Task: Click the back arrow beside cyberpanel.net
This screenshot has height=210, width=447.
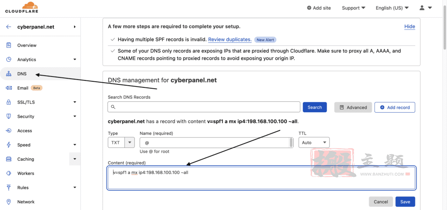Action: [x=9, y=27]
